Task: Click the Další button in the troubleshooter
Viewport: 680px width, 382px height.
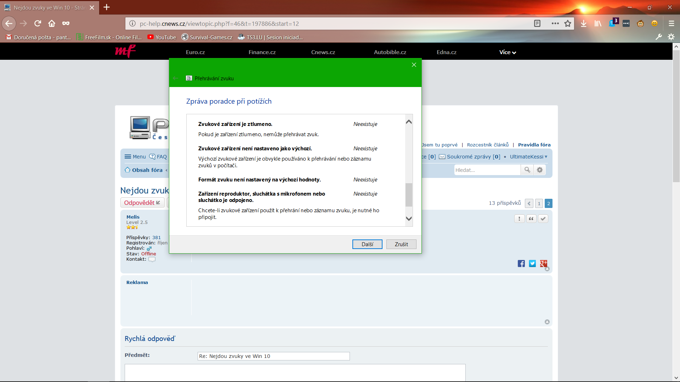Action: [367, 244]
